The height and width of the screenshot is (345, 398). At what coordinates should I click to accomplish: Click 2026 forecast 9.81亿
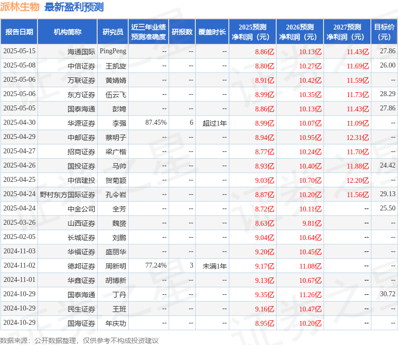coord(312,223)
